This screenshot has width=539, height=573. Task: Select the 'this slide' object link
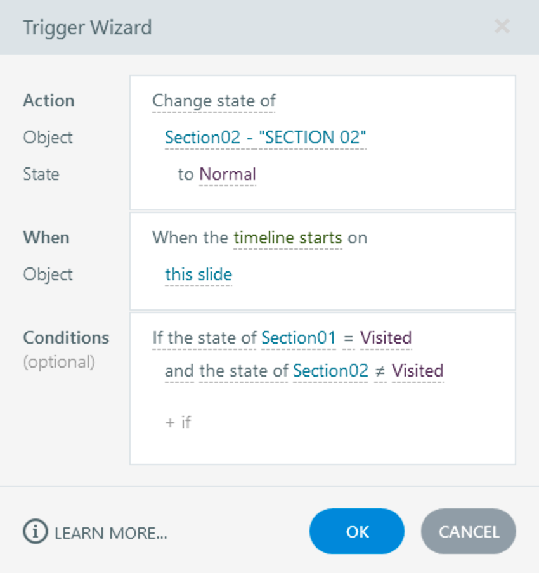[198, 274]
